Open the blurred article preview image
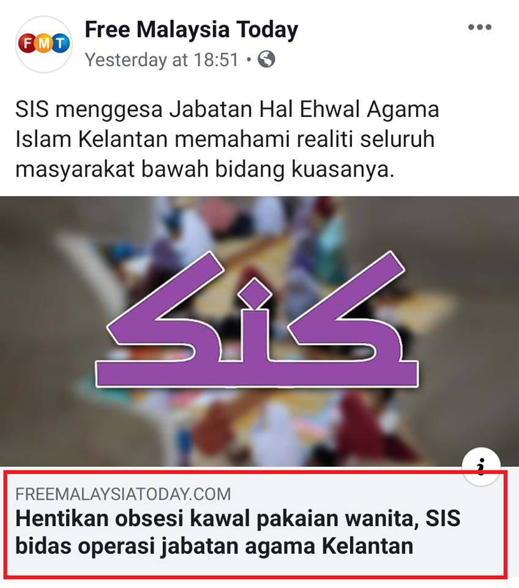The image size is (519, 588). (259, 331)
